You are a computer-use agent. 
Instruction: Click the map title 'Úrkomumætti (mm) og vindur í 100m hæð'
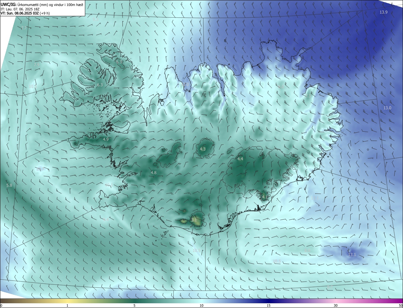[50, 4]
